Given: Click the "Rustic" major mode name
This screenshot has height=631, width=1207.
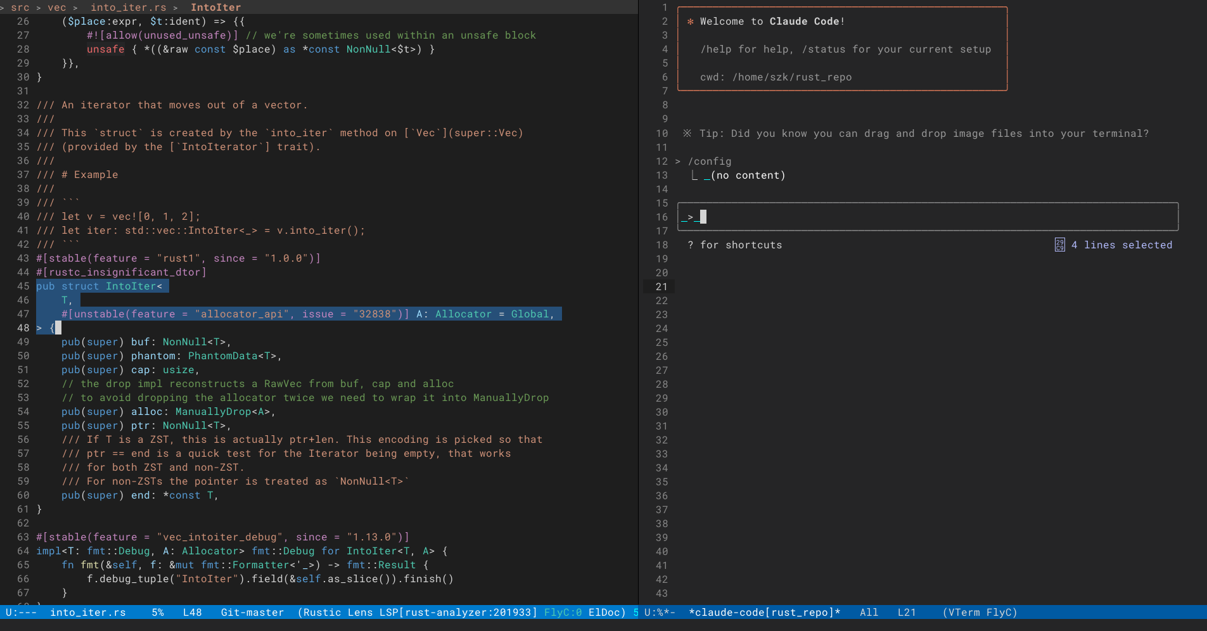Looking at the screenshot, I should coord(322,613).
